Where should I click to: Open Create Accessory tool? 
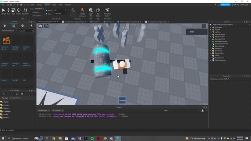[x=82, y=12]
